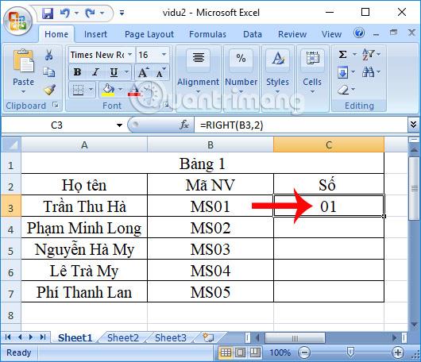Open Find & Select binoculars

tap(369, 72)
